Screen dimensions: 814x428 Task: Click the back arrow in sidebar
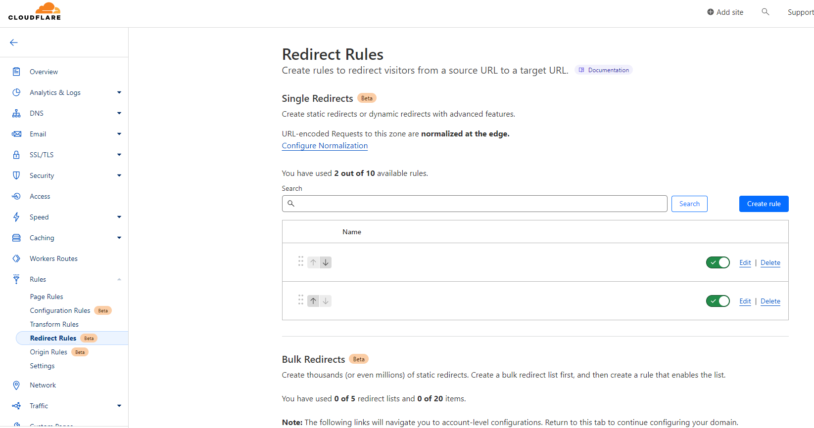[14, 43]
